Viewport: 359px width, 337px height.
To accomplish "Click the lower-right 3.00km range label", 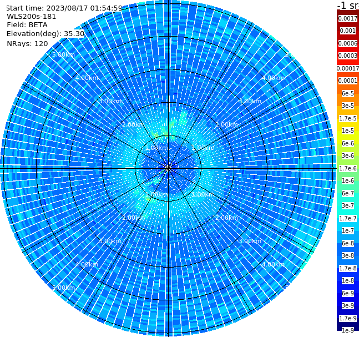I will point(250,241).
